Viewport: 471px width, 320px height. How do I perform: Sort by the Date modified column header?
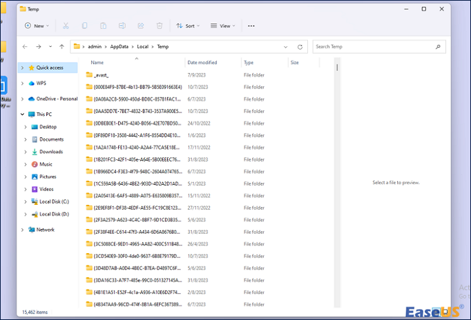click(x=202, y=62)
